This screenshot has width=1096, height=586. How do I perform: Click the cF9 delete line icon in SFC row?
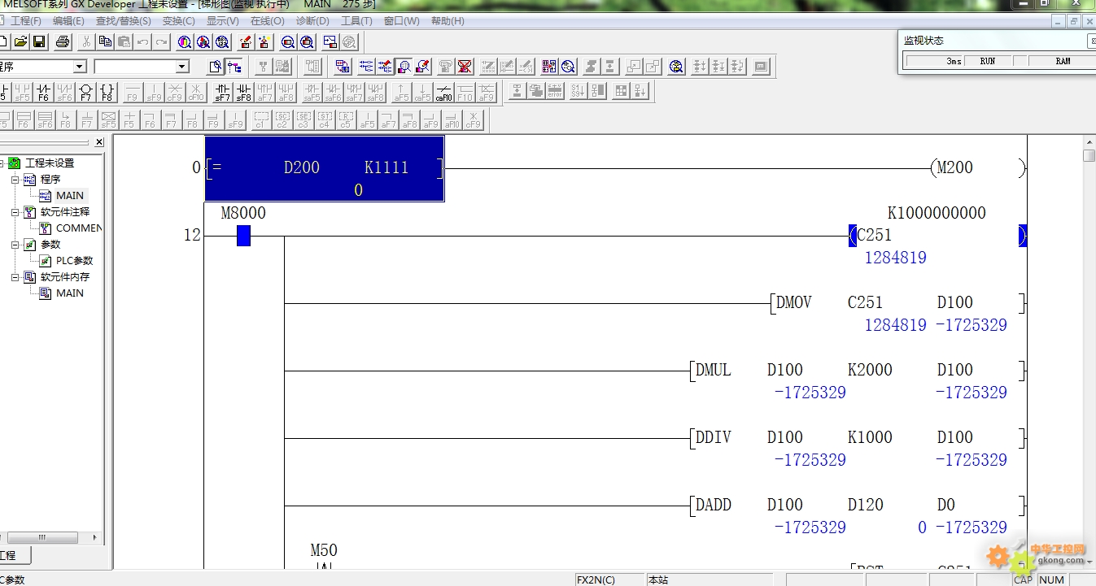pyautogui.click(x=473, y=121)
